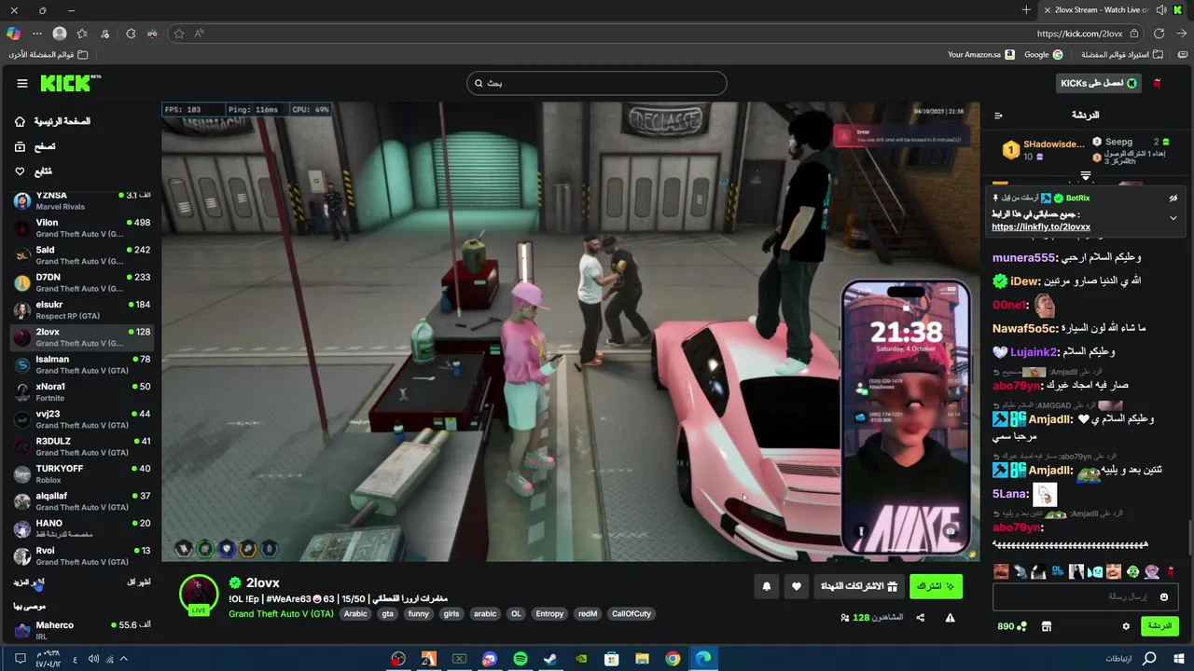This screenshot has width=1194, height=671.
Task: Hide the pinned BotRix message
Action: click(1173, 199)
